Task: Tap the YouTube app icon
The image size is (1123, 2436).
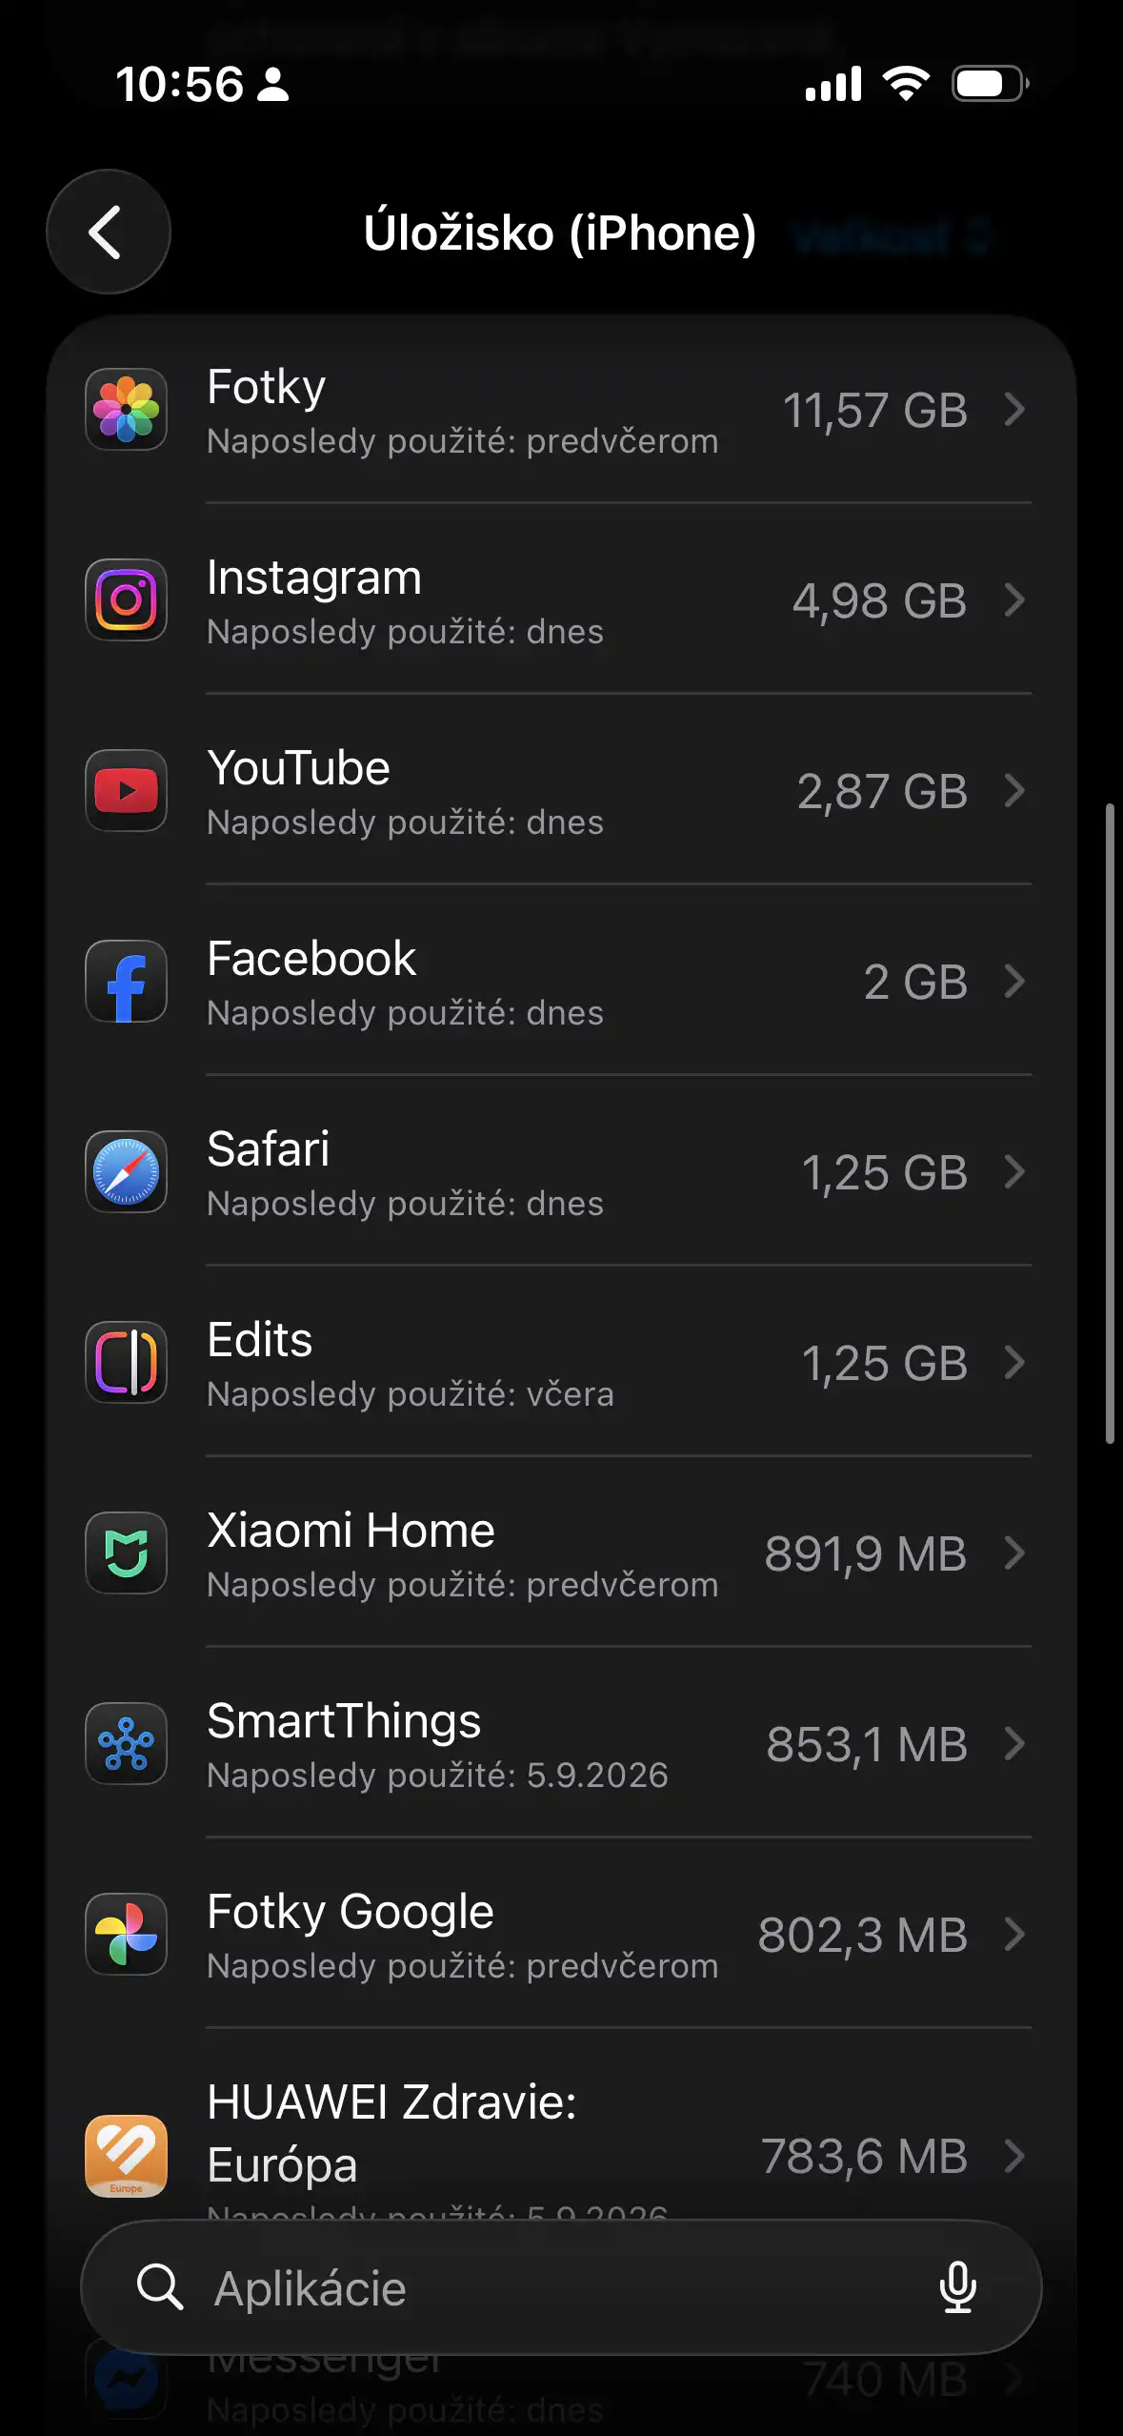Action: 126,791
